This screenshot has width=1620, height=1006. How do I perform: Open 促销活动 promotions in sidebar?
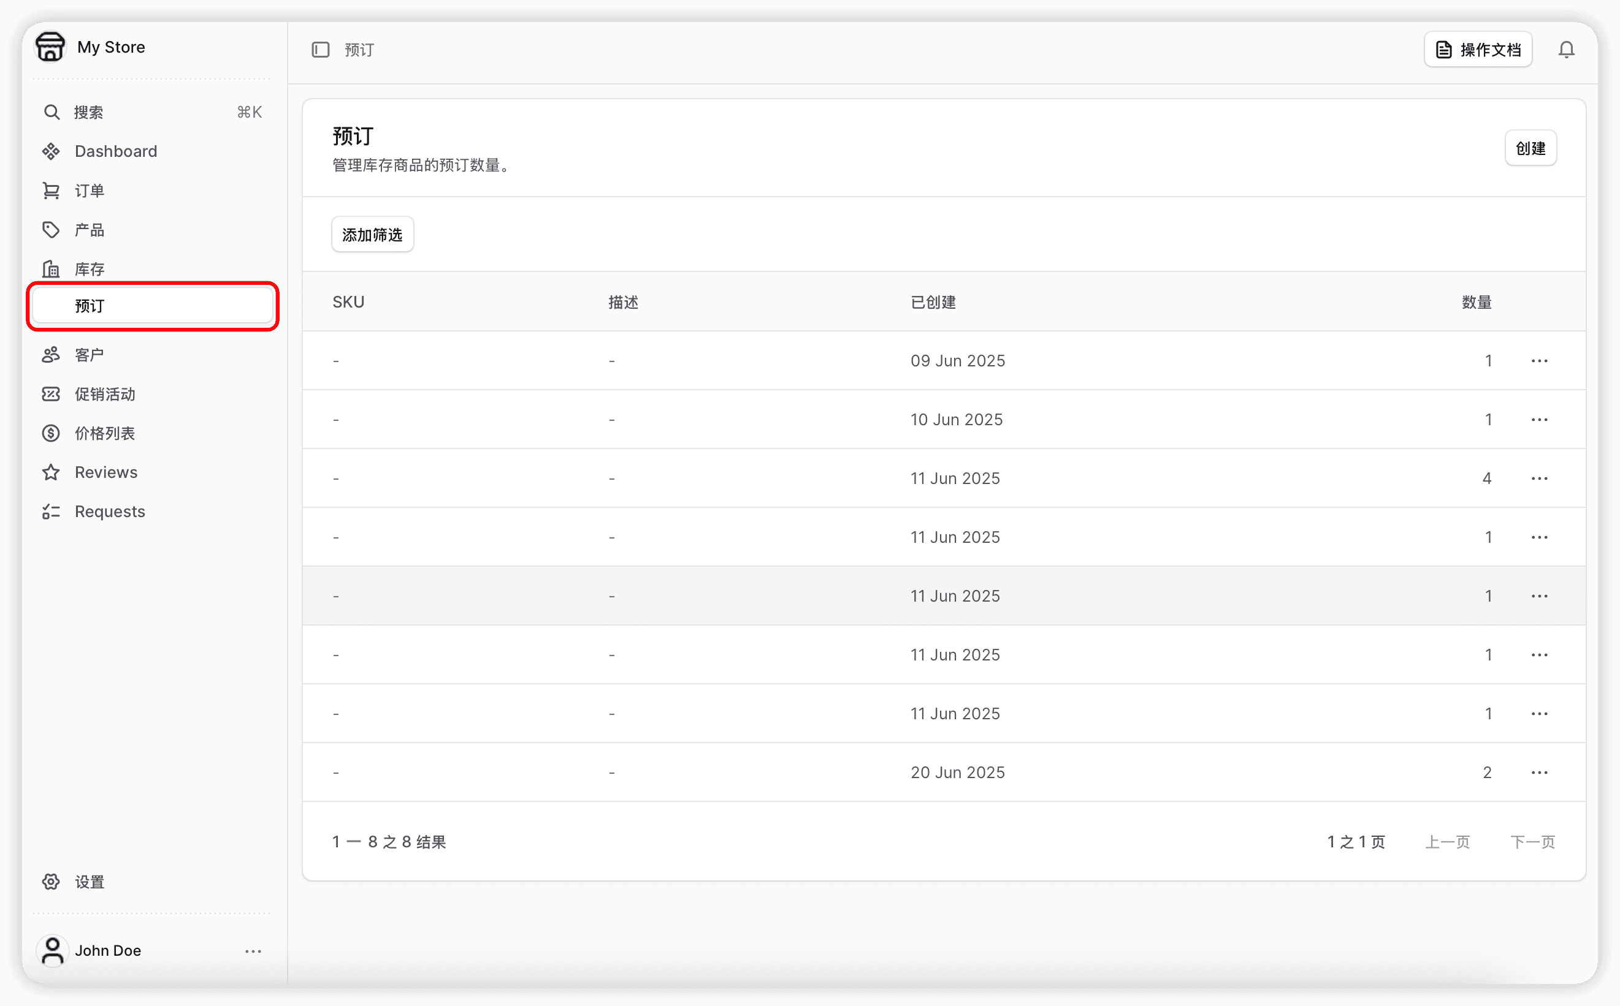pyautogui.click(x=104, y=395)
